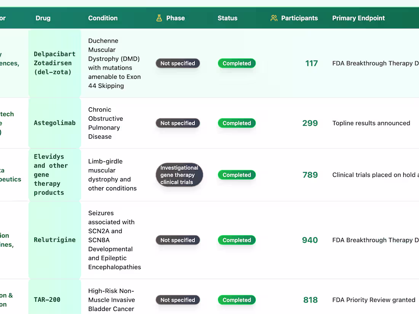The image size is (419, 314).
Task: Click the Condition column header
Action: [x=103, y=18]
